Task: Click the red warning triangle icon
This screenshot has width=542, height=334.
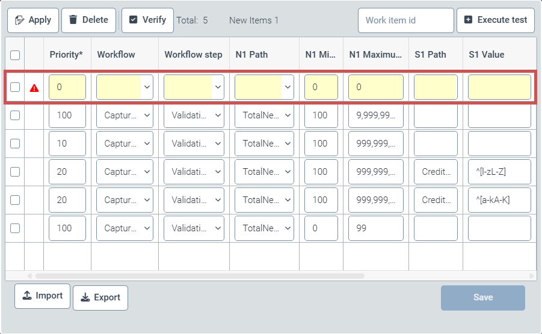Action: (x=34, y=88)
